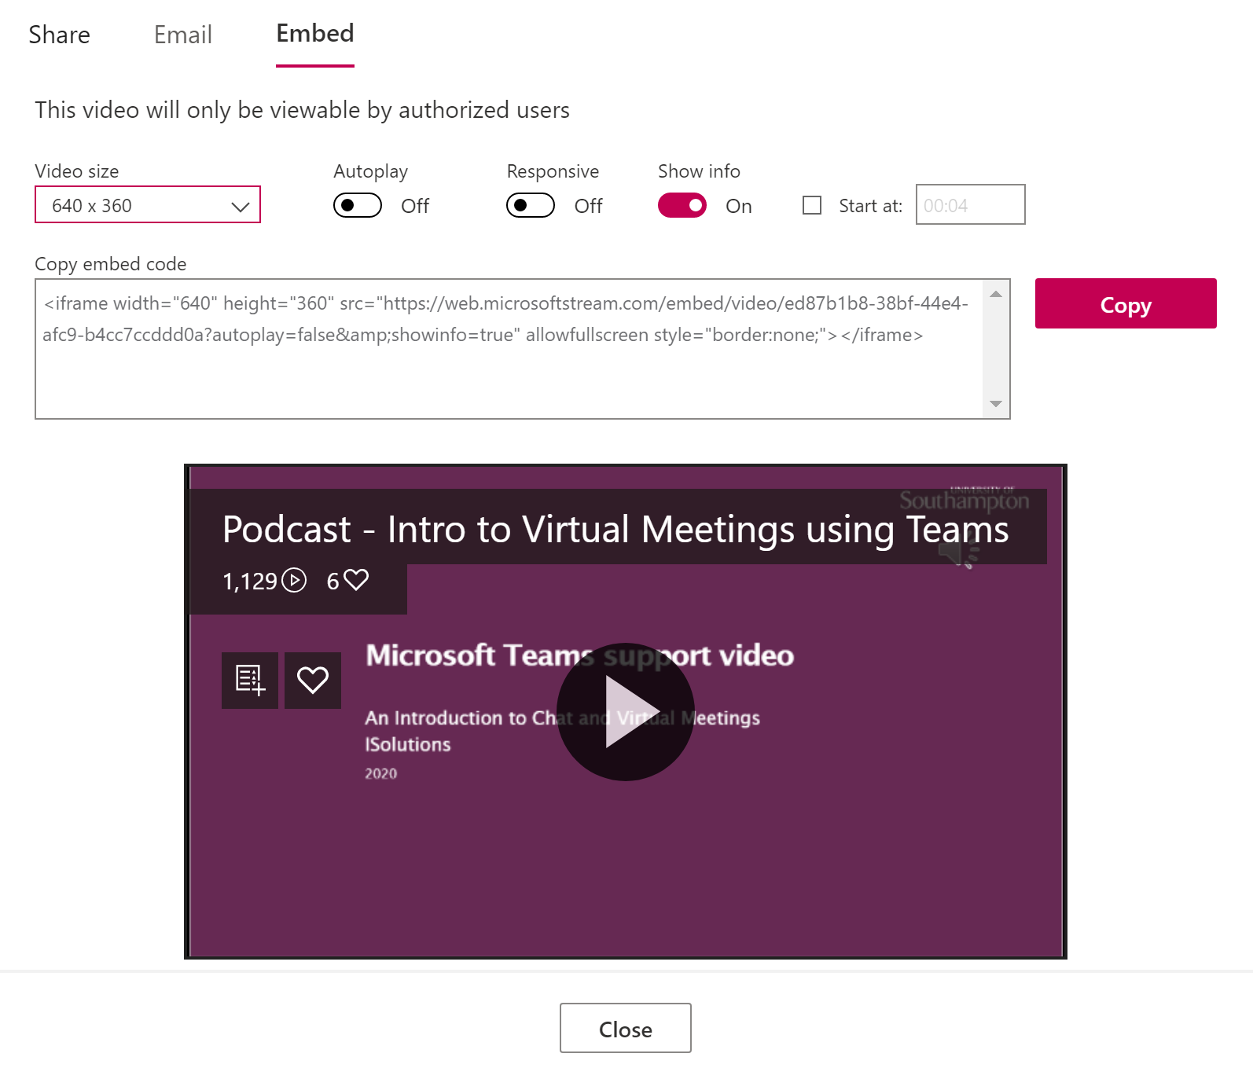
Task: Like the video with heart button
Action: pos(313,681)
